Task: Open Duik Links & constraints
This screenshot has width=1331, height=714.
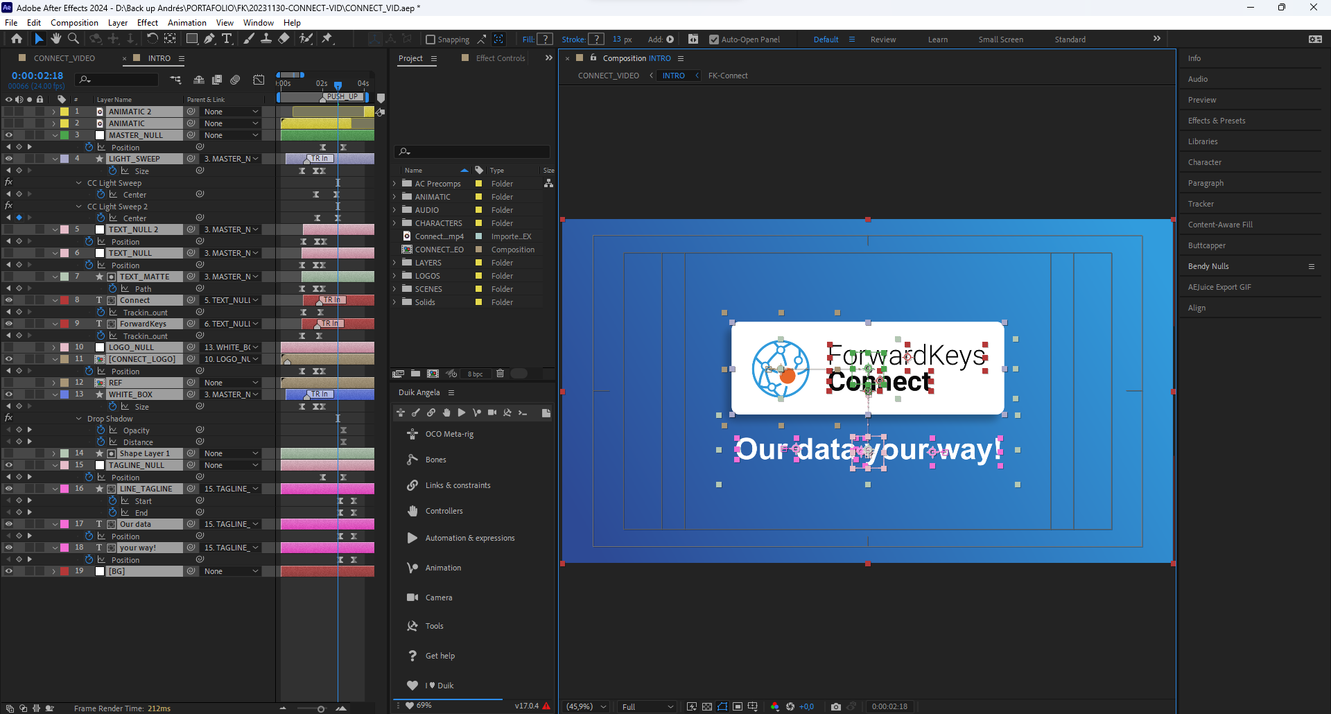Action: pyautogui.click(x=458, y=485)
